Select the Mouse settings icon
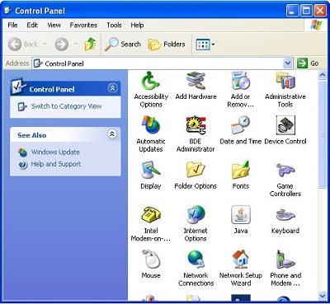 click(151, 260)
